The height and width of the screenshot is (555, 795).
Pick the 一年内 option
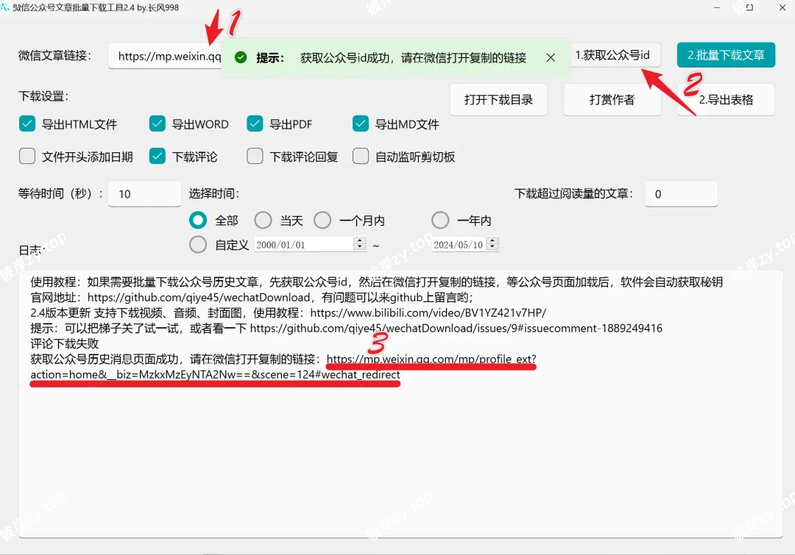(x=439, y=220)
